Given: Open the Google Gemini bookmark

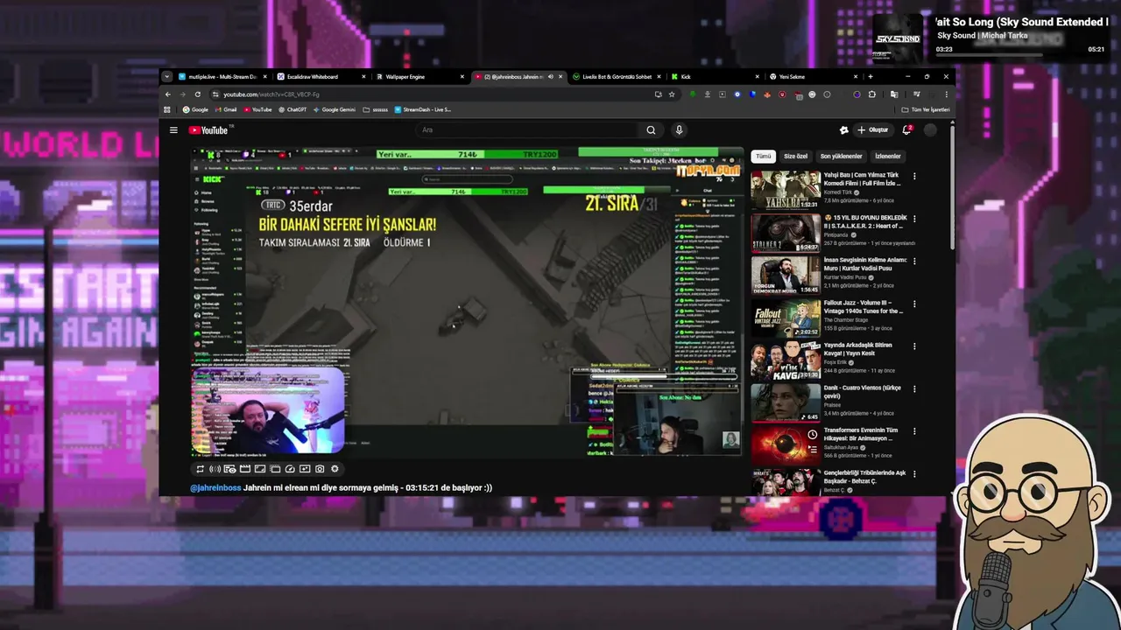Looking at the screenshot, I should [335, 110].
